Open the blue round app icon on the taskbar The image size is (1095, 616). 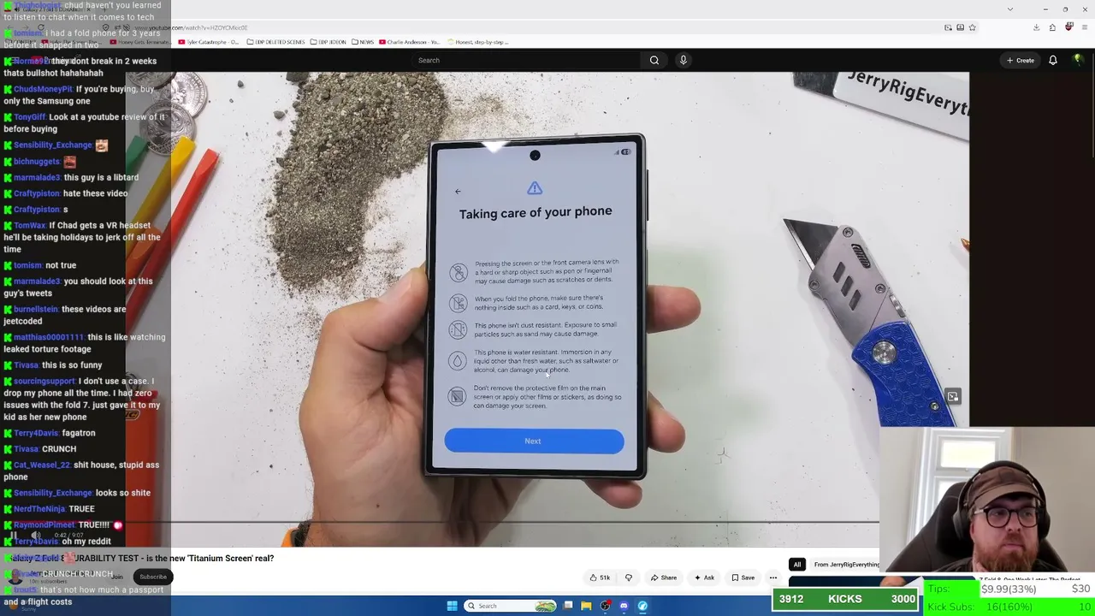coord(642,606)
